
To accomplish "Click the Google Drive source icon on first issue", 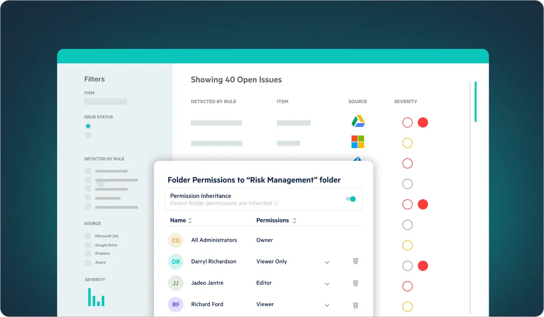I will point(358,122).
